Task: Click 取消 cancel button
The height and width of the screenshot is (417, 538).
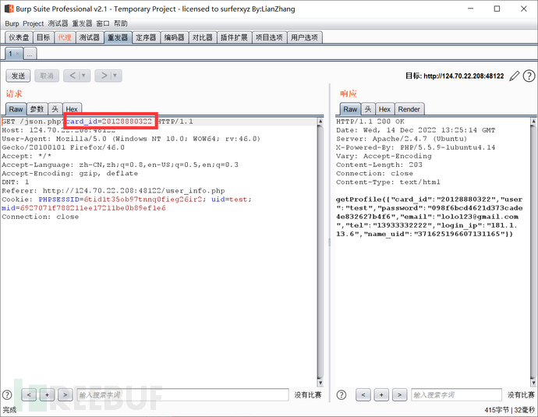Action: [x=47, y=76]
